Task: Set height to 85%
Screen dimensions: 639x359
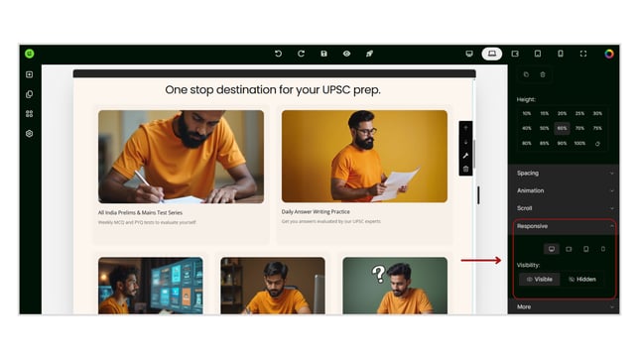Action: (x=544, y=143)
